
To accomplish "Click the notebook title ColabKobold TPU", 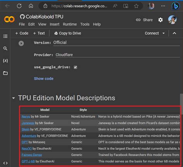I will (44, 17).
